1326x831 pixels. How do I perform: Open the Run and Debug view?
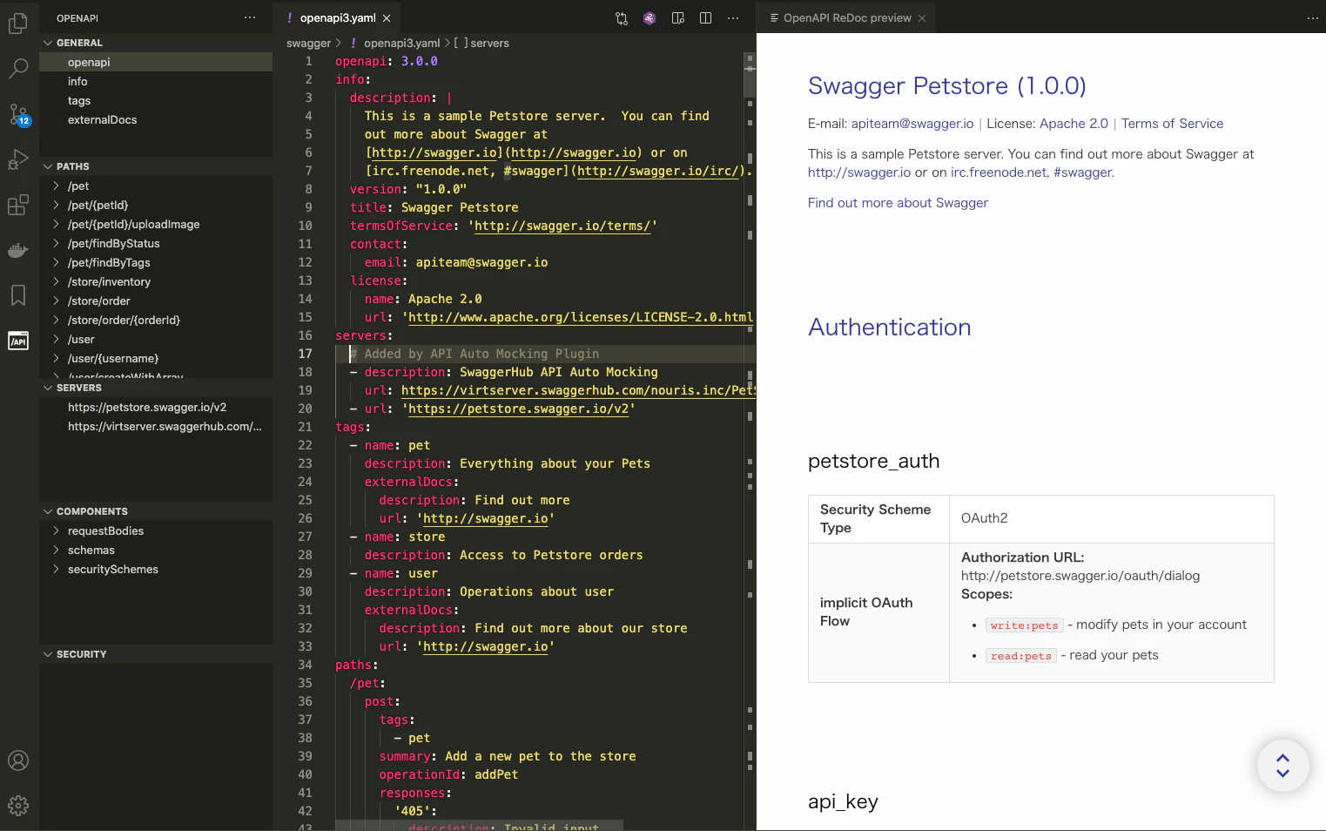point(18,159)
